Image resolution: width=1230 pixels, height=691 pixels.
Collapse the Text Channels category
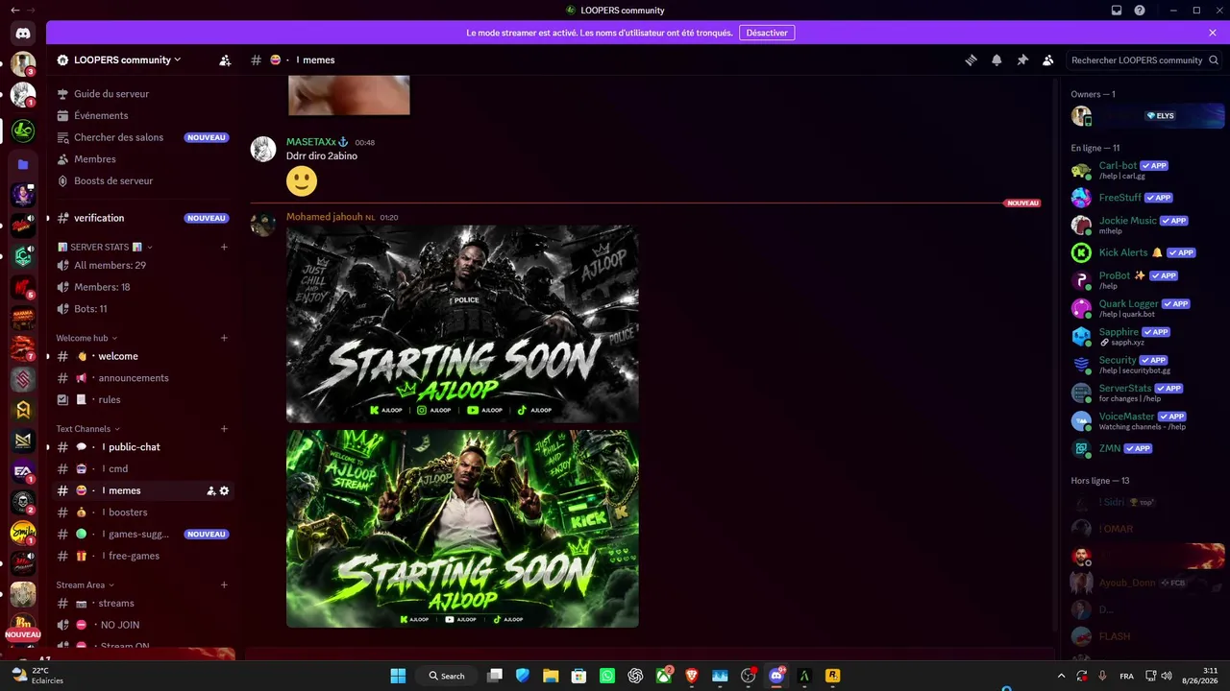(x=88, y=429)
